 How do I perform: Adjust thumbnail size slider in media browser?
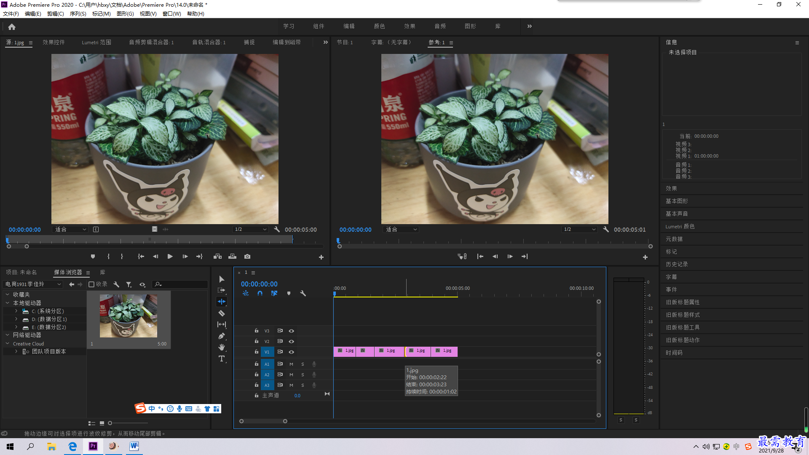point(110,423)
